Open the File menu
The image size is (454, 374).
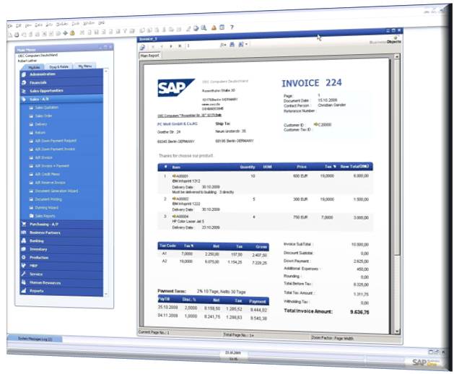click(10, 26)
